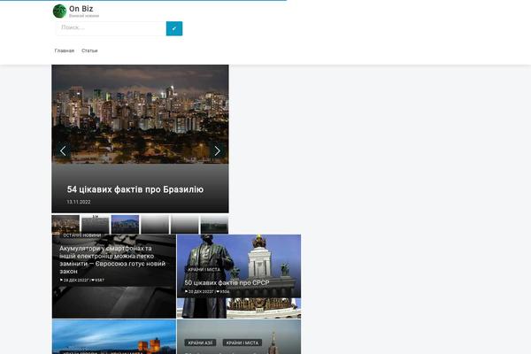Click the slide date 13.11.2022
Viewport: 531px width, 354px height.
click(x=79, y=202)
